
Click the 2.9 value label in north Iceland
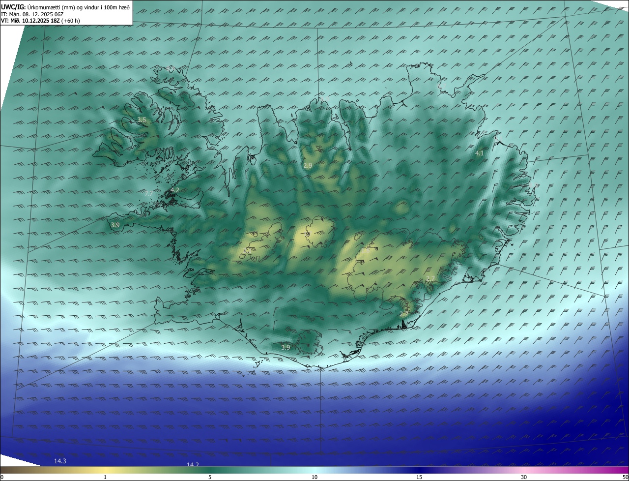308,166
